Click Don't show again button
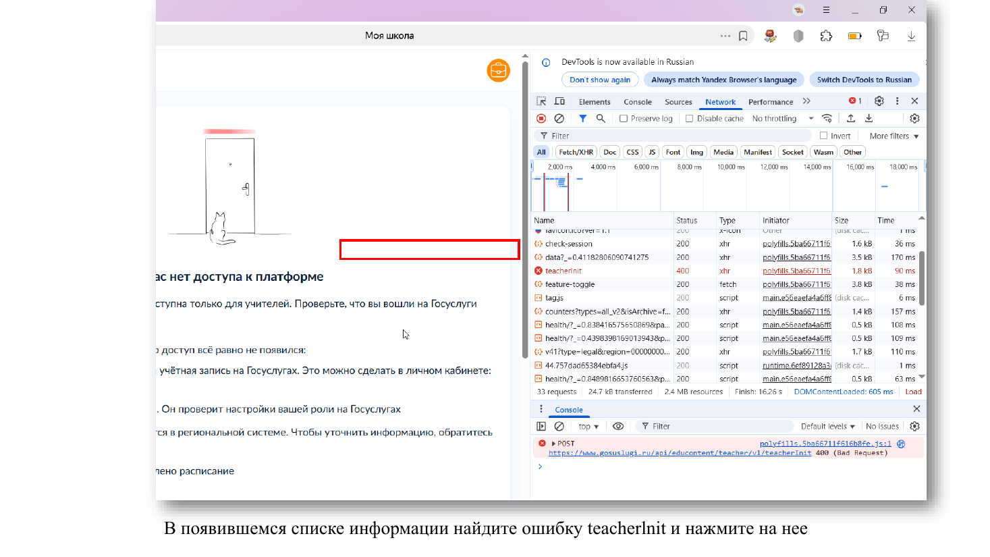 (600, 80)
